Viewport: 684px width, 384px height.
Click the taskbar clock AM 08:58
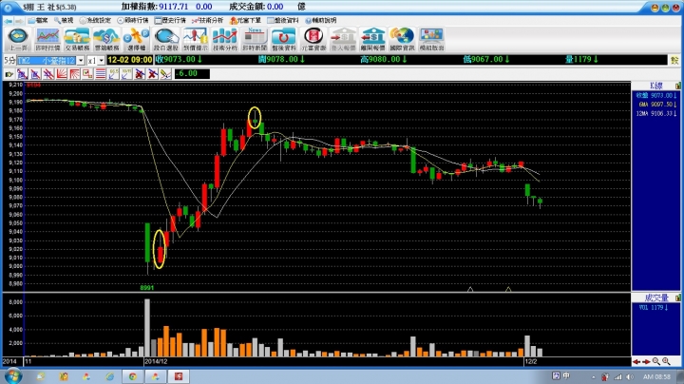pos(656,376)
